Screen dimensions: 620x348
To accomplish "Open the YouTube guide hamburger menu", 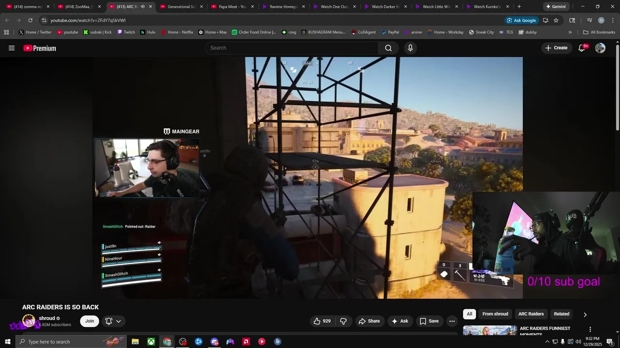I will (x=12, y=48).
